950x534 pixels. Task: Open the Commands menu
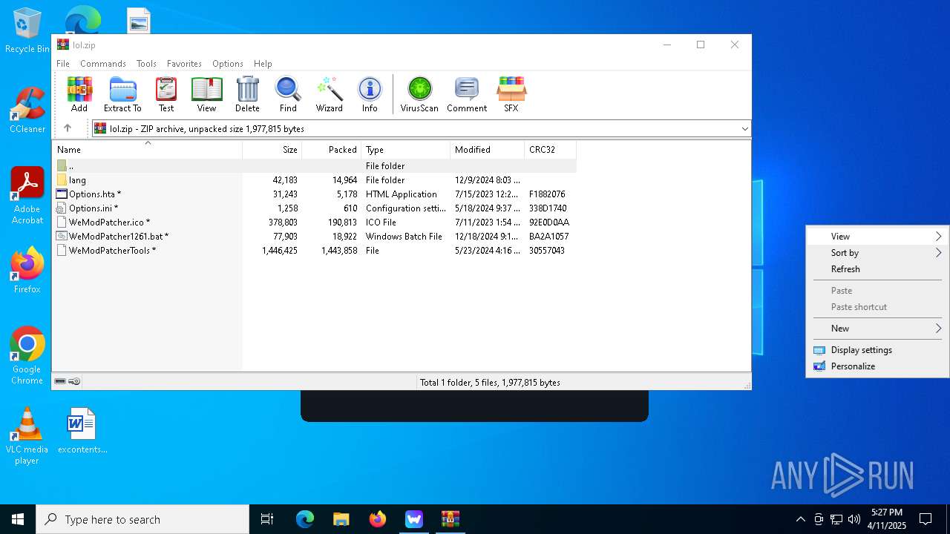[103, 64]
